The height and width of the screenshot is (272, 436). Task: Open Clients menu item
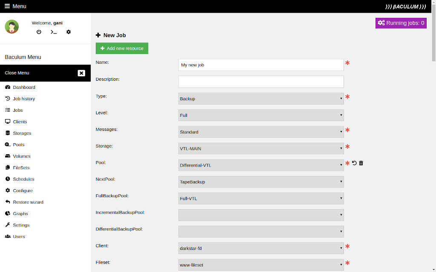(20, 122)
